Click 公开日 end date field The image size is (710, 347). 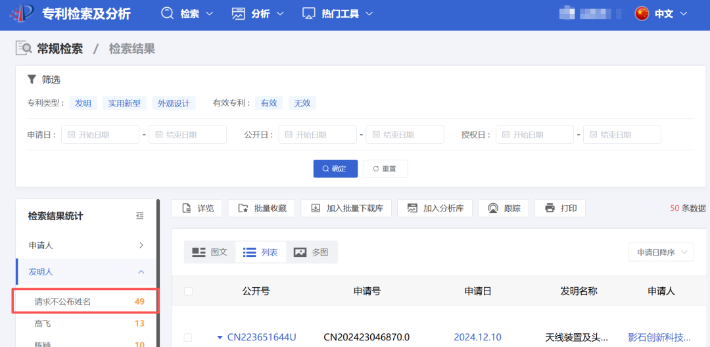(x=405, y=134)
